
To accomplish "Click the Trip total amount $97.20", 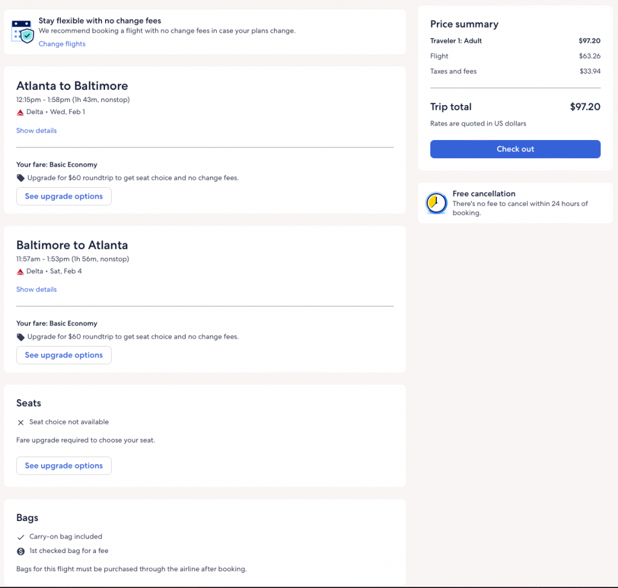I will point(585,107).
